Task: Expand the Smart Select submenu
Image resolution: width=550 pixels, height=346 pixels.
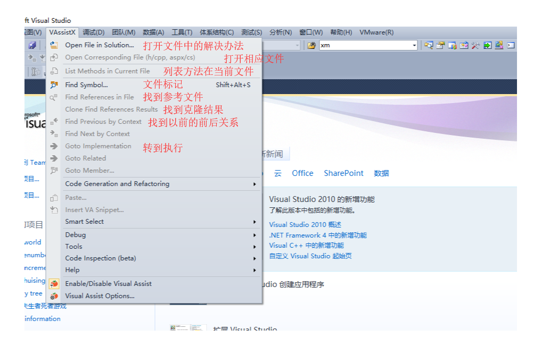Action: [x=154, y=222]
